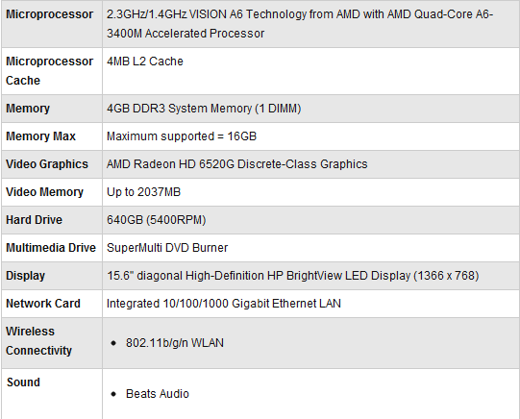The width and height of the screenshot is (520, 419).
Task: Click the Video Memory label
Action: (x=45, y=192)
